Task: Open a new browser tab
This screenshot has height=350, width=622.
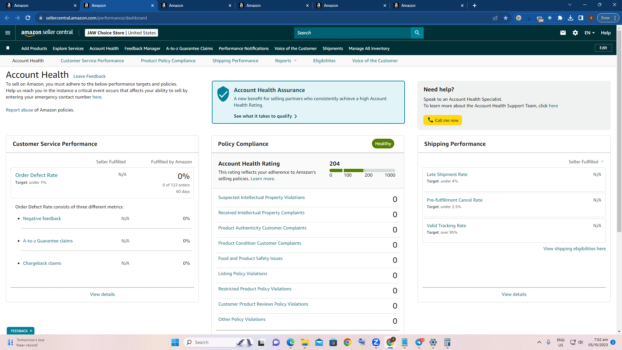Action: pos(475,6)
